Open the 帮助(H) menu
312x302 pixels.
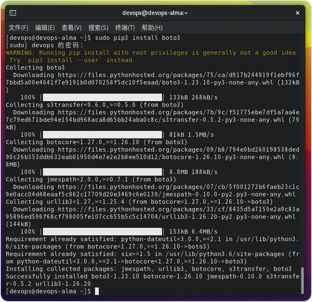coord(152,28)
